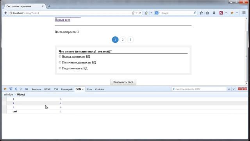Viewport: 250px width, 141px height.
Task: Close the Система тестирования tab
Action: pyautogui.click(x=43, y=6)
